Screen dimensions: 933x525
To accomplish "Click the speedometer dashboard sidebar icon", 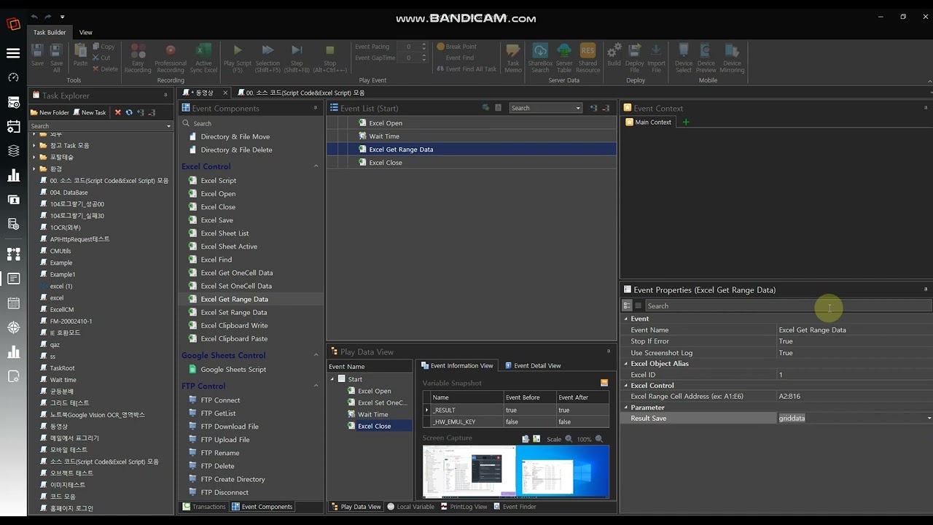I will pos(13,77).
